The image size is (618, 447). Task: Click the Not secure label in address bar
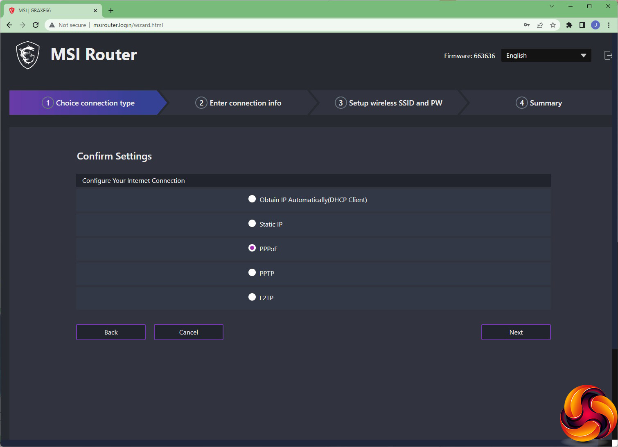click(x=72, y=25)
